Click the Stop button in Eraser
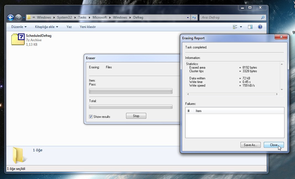 [x=136, y=116]
